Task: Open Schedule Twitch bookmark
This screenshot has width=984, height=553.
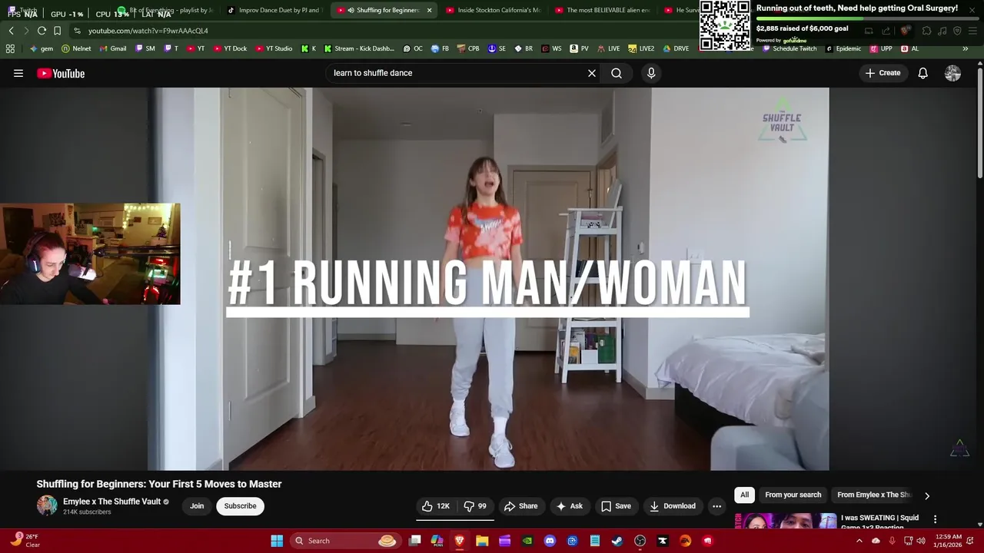Action: pyautogui.click(x=790, y=48)
